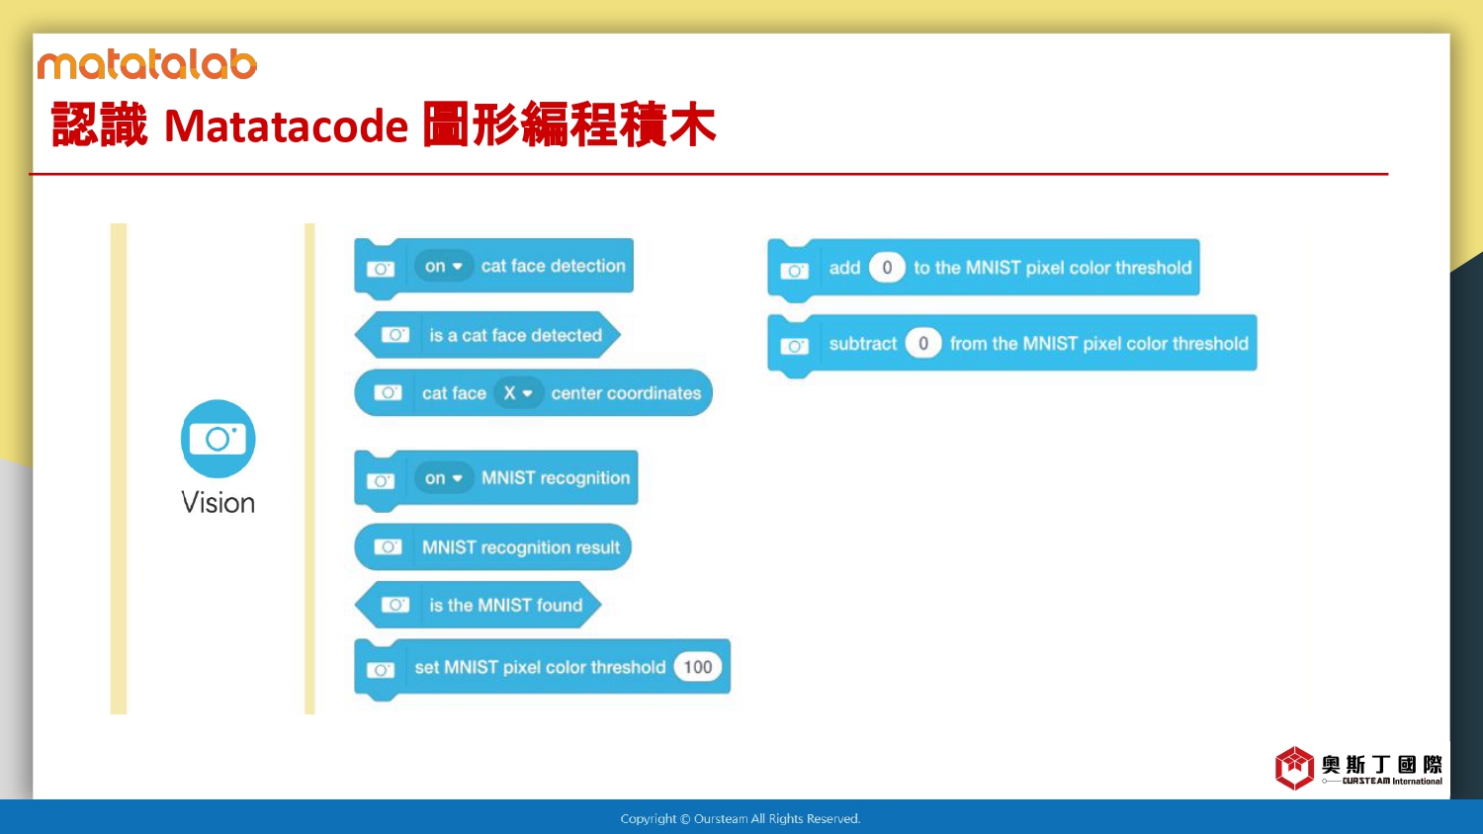Click the '奧斯丁國際' company name text
This screenshot has height=834, width=1483.
(1382, 764)
